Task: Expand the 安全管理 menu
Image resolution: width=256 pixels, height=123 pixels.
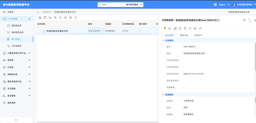Action: (x=29, y=96)
